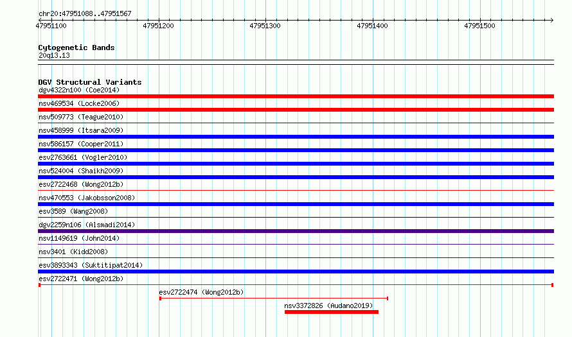The width and height of the screenshot is (572, 337).
Task: Click the red bar for dgv4322n100
Action: click(x=296, y=96)
